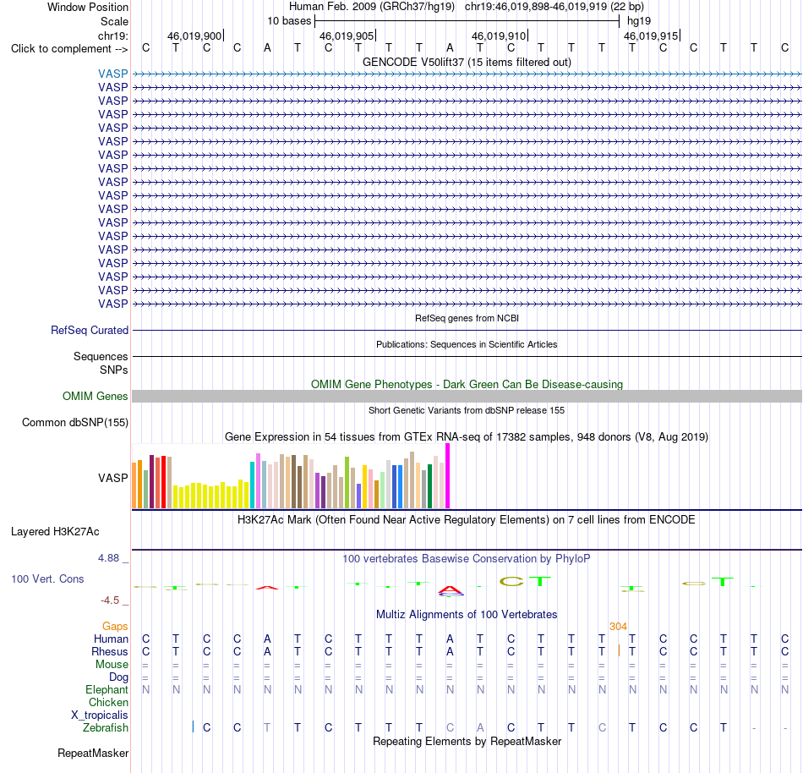Click the 'Window Position' label
The width and height of the screenshot is (803, 773).
coord(88,7)
